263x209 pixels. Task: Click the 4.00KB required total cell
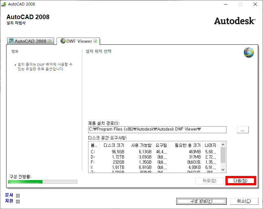195,168
